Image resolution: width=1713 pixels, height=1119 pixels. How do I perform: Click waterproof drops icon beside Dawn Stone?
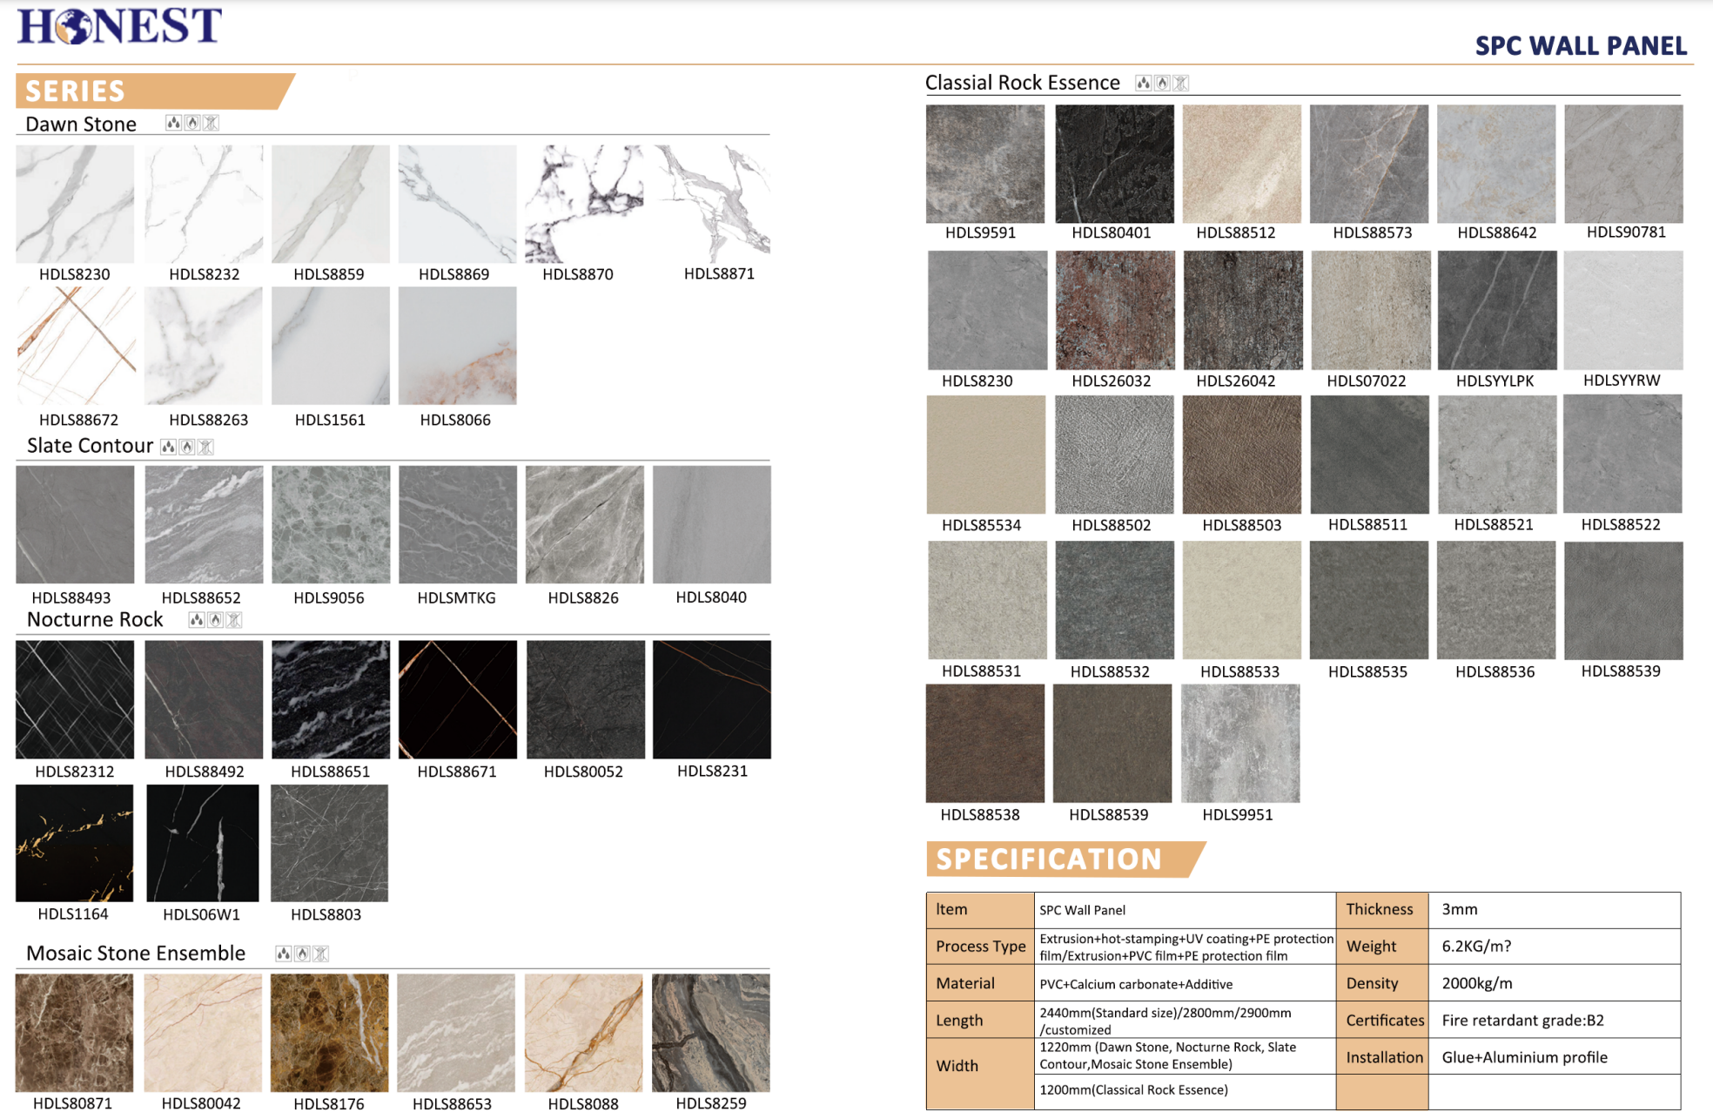pos(174,124)
